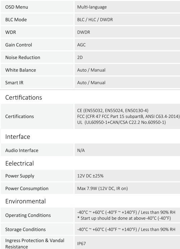Click the FCC Part 15 subpartB line
The image size is (180, 249).
pos(128,116)
